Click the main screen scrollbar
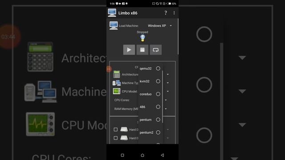Viewport: 285px width, 160px height. (x=178, y=36)
